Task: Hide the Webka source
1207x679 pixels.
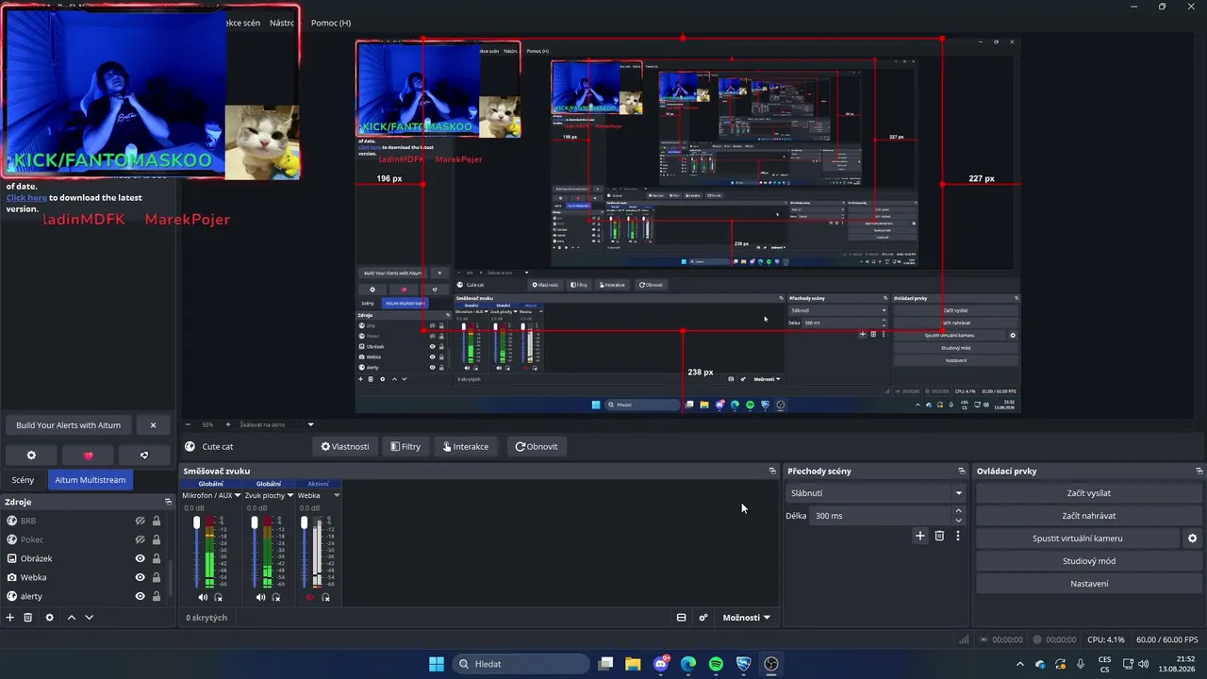Action: coord(140,577)
